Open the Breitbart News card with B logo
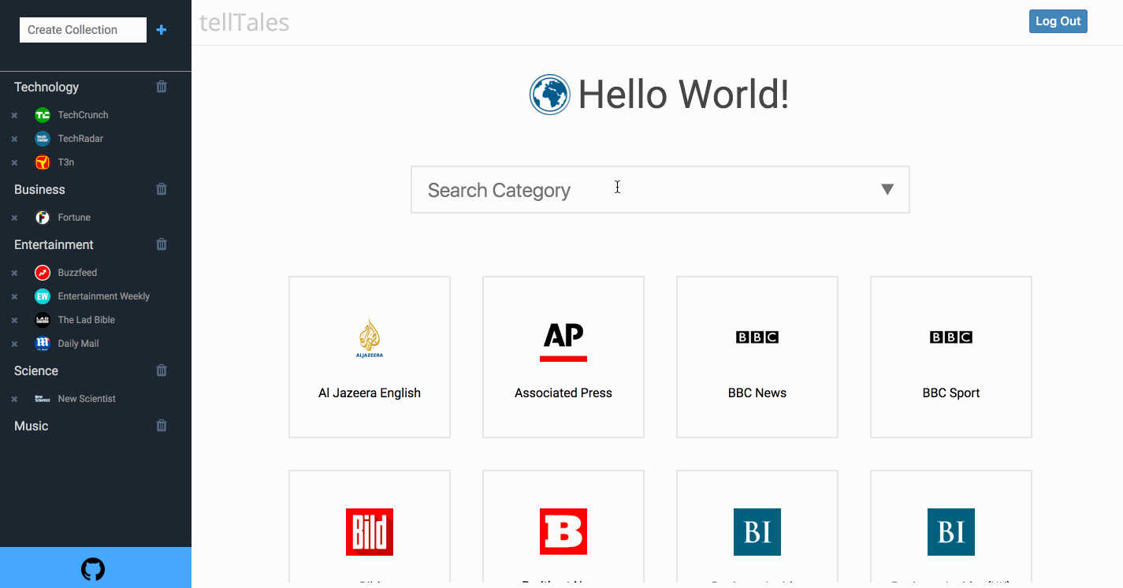 [x=563, y=528]
